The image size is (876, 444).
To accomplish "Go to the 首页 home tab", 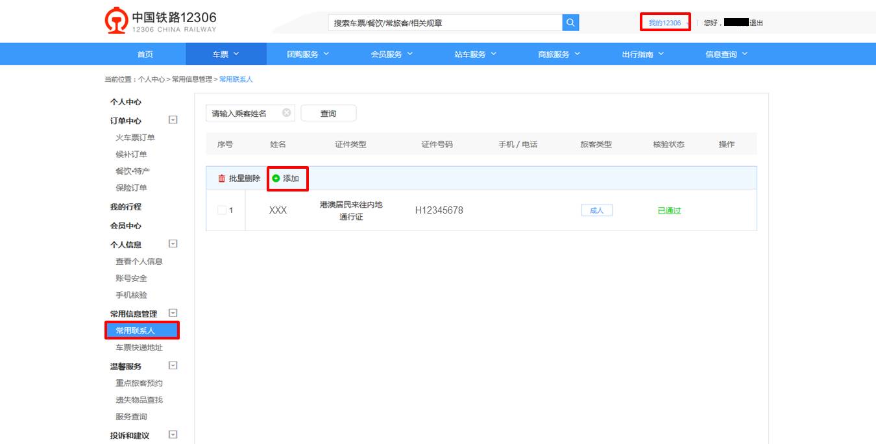I will click(145, 55).
